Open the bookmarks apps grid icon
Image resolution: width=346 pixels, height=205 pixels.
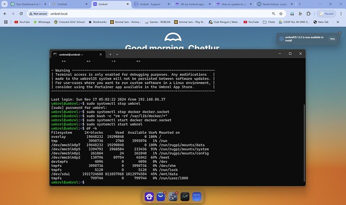tap(6, 22)
